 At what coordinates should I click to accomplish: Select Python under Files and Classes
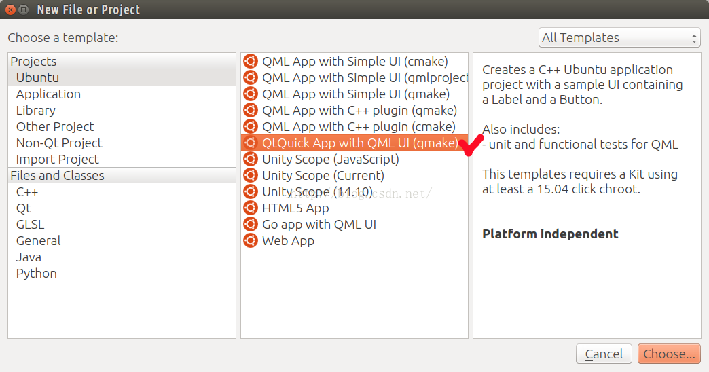[x=122, y=273]
